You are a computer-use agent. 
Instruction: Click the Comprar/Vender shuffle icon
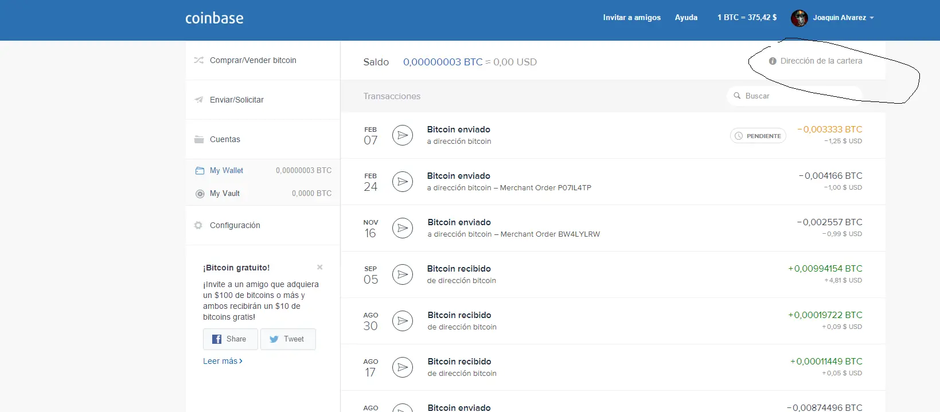[x=199, y=60]
